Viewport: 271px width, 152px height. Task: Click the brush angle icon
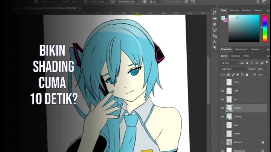[151, 2]
